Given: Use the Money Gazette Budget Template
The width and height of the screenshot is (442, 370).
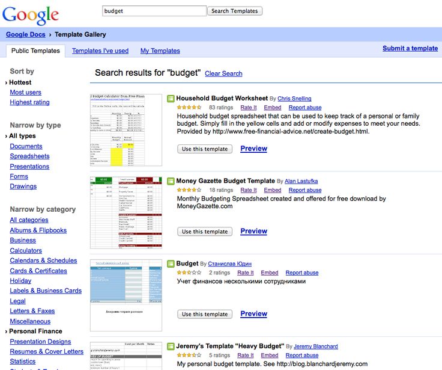Looking at the screenshot, I should pos(205,231).
